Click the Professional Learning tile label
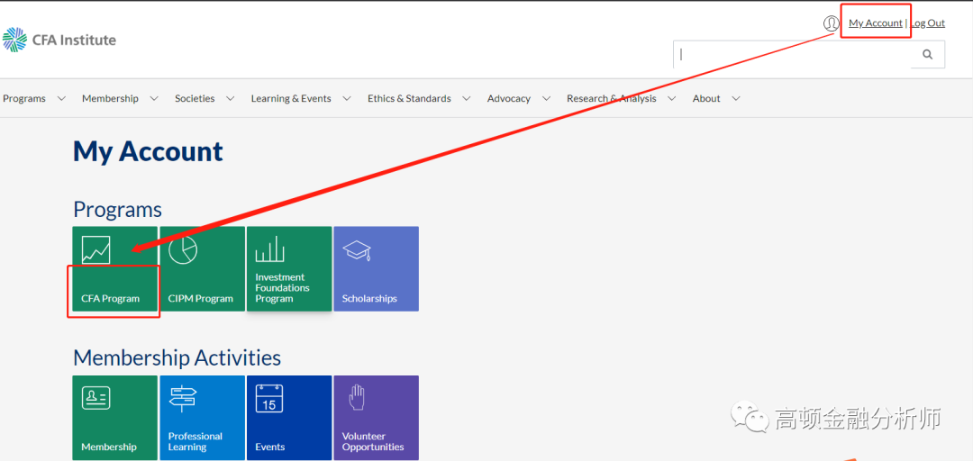The width and height of the screenshot is (973, 461). click(x=195, y=441)
